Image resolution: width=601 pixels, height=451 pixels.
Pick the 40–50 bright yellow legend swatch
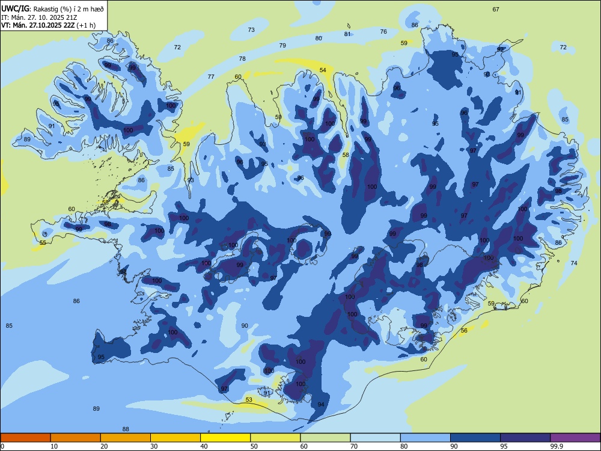[225, 438]
